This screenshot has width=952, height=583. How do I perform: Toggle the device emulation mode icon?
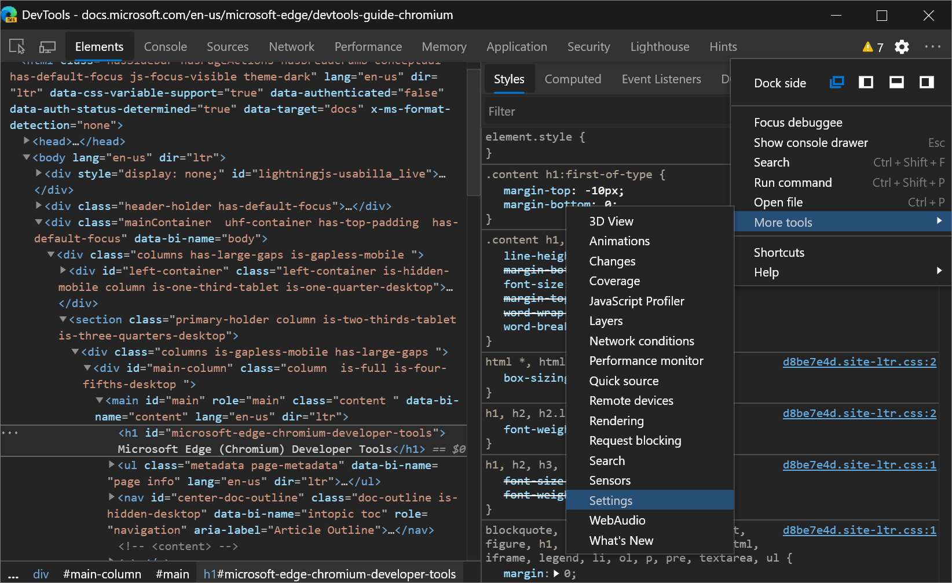(x=47, y=46)
